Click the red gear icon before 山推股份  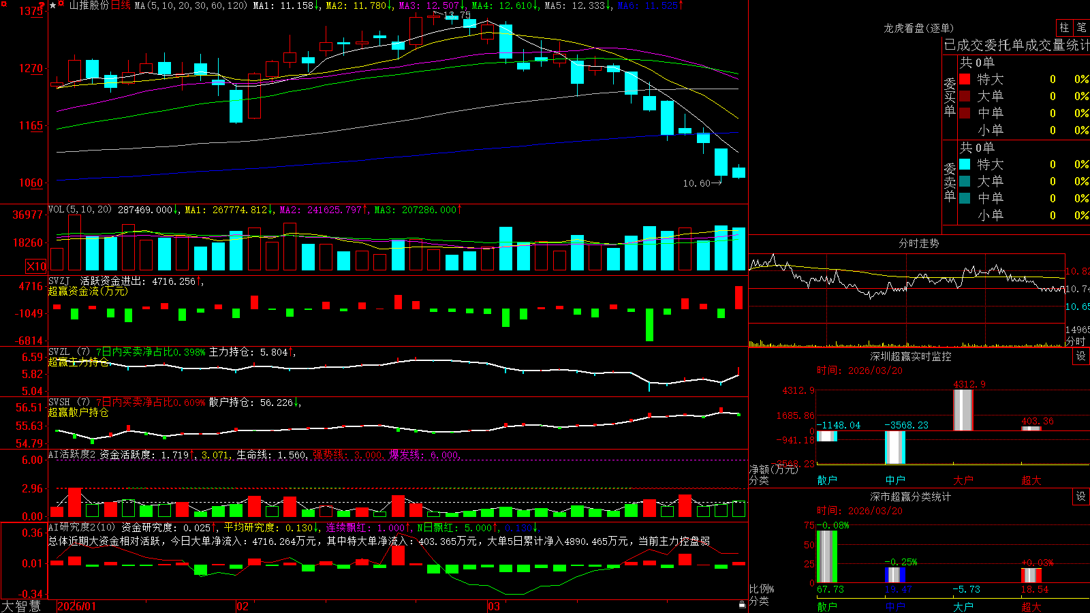(61, 4)
